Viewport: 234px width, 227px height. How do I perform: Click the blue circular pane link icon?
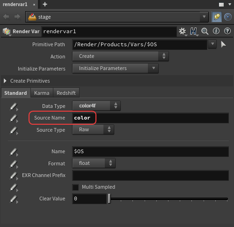[228, 17]
